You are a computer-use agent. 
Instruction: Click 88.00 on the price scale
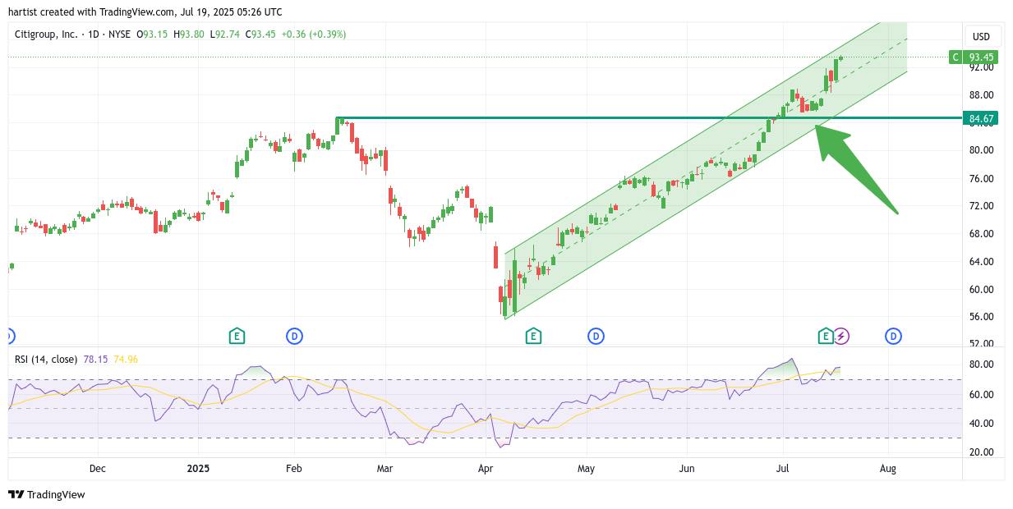tap(982, 95)
